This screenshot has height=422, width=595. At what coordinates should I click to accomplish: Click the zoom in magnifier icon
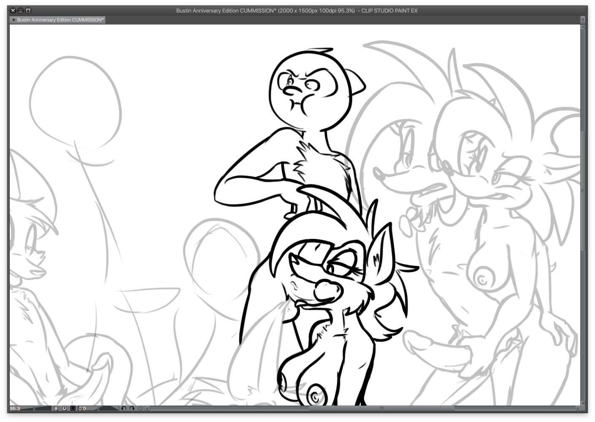click(x=64, y=408)
